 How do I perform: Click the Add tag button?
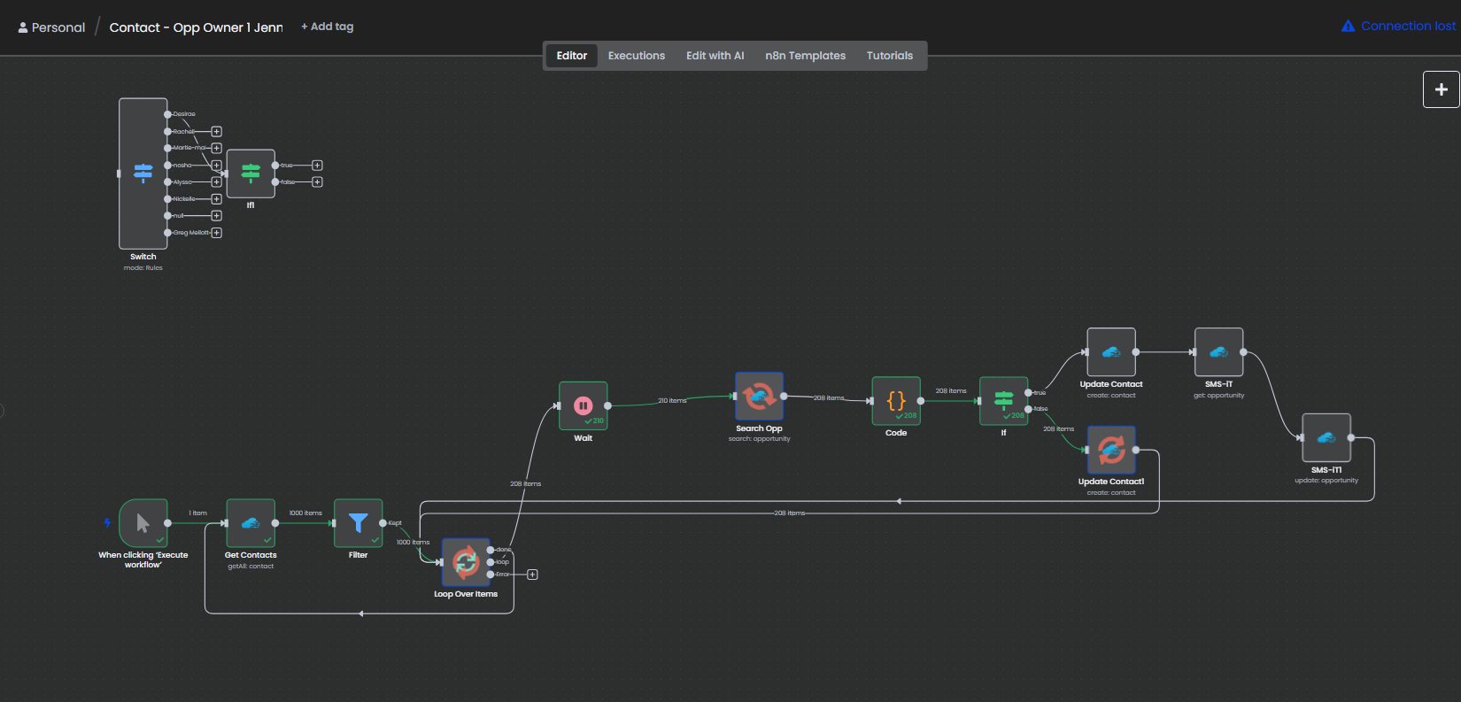pyautogui.click(x=327, y=27)
